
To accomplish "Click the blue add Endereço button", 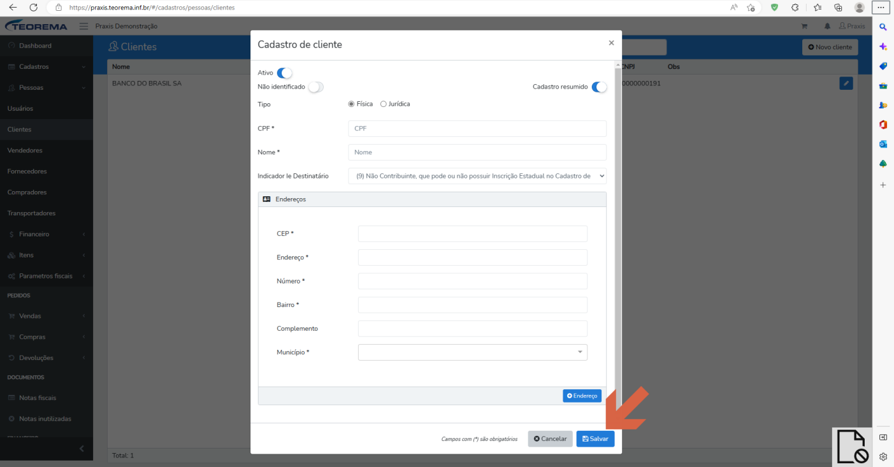I will pyautogui.click(x=582, y=396).
